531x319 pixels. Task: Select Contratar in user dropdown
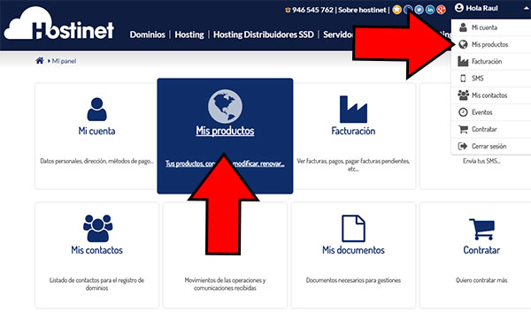pos(491,129)
